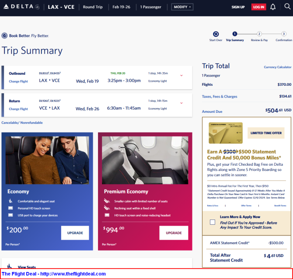The width and height of the screenshot is (293, 279).
Task: Click the Delta logo in header
Action: click(x=21, y=7)
